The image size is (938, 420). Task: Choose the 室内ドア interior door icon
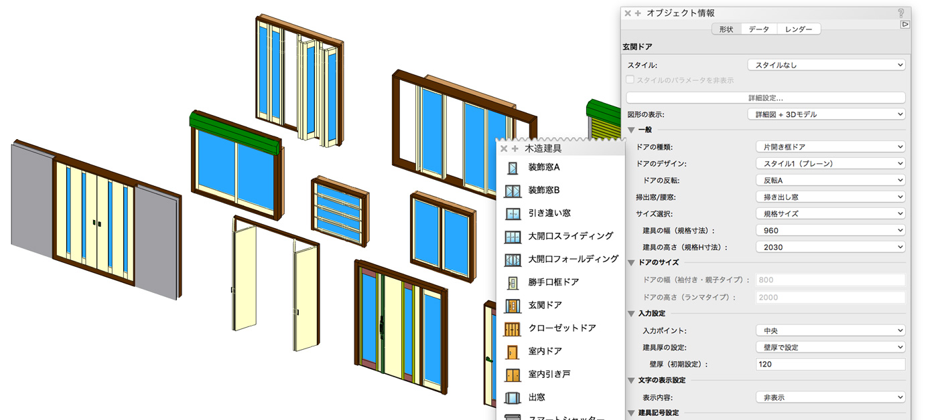[513, 351]
